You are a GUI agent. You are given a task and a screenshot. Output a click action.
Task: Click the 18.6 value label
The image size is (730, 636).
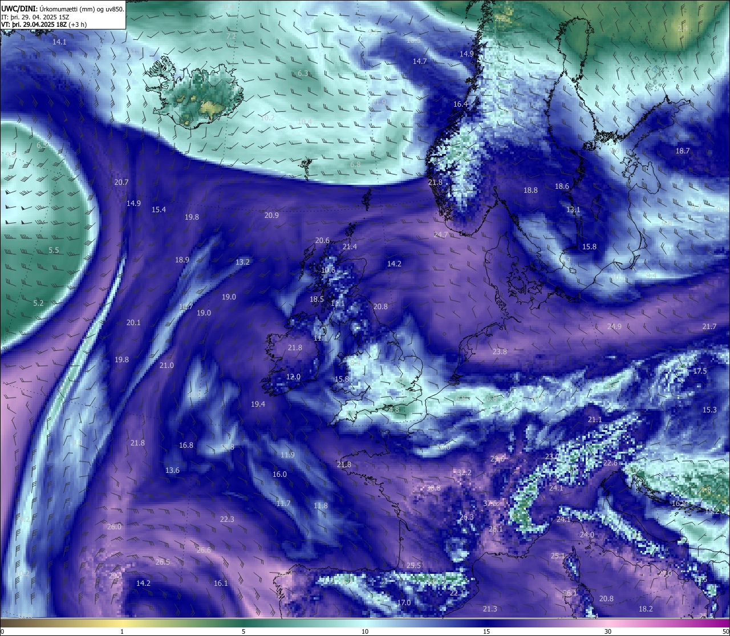pyautogui.click(x=562, y=187)
